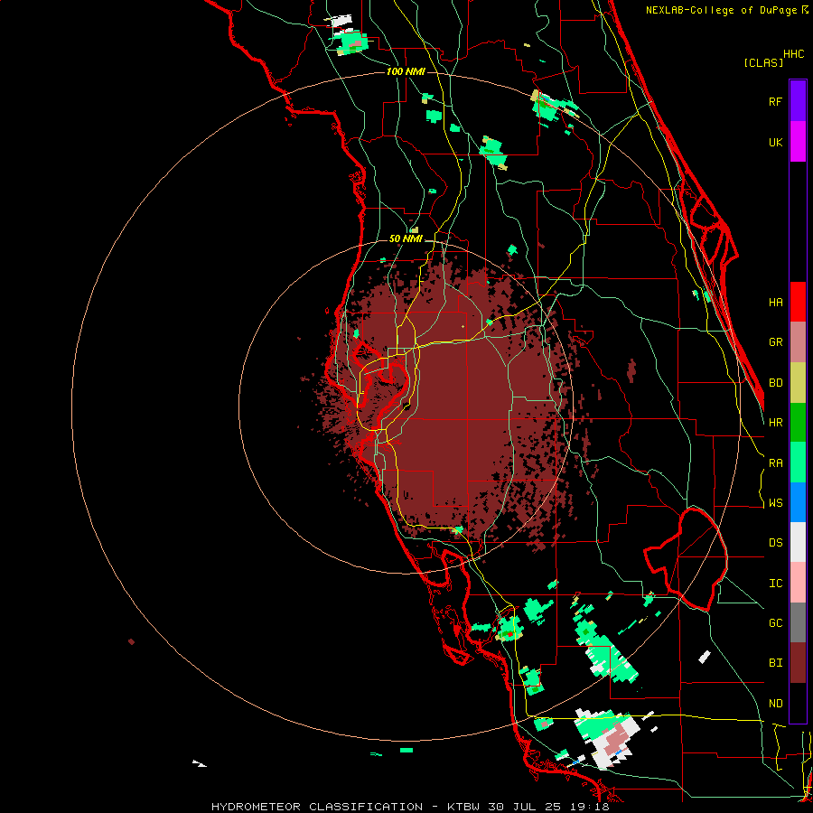Click the RF purple legend swatch
Screen dimensions: 813x813
pyautogui.click(x=798, y=101)
